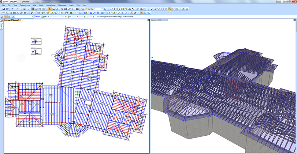Click the lower detail drawing thumbnail
Image resolution: width=297 pixels, height=154 pixels.
[x=36, y=51]
